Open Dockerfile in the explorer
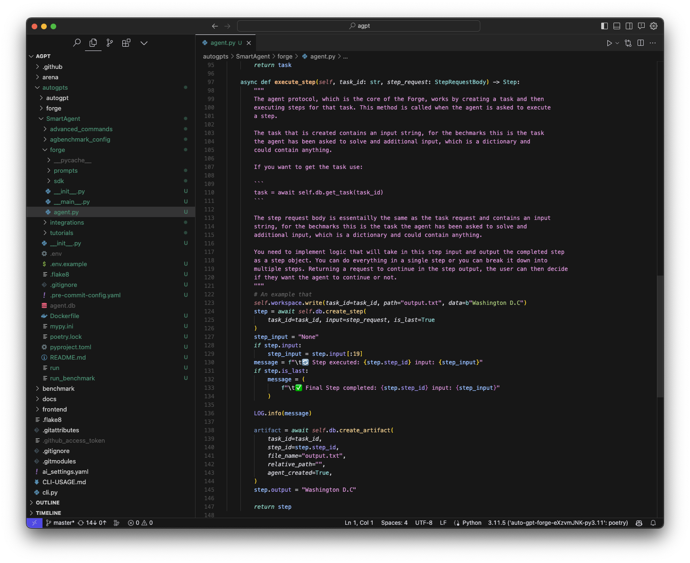Image resolution: width=690 pixels, height=563 pixels. (x=65, y=316)
